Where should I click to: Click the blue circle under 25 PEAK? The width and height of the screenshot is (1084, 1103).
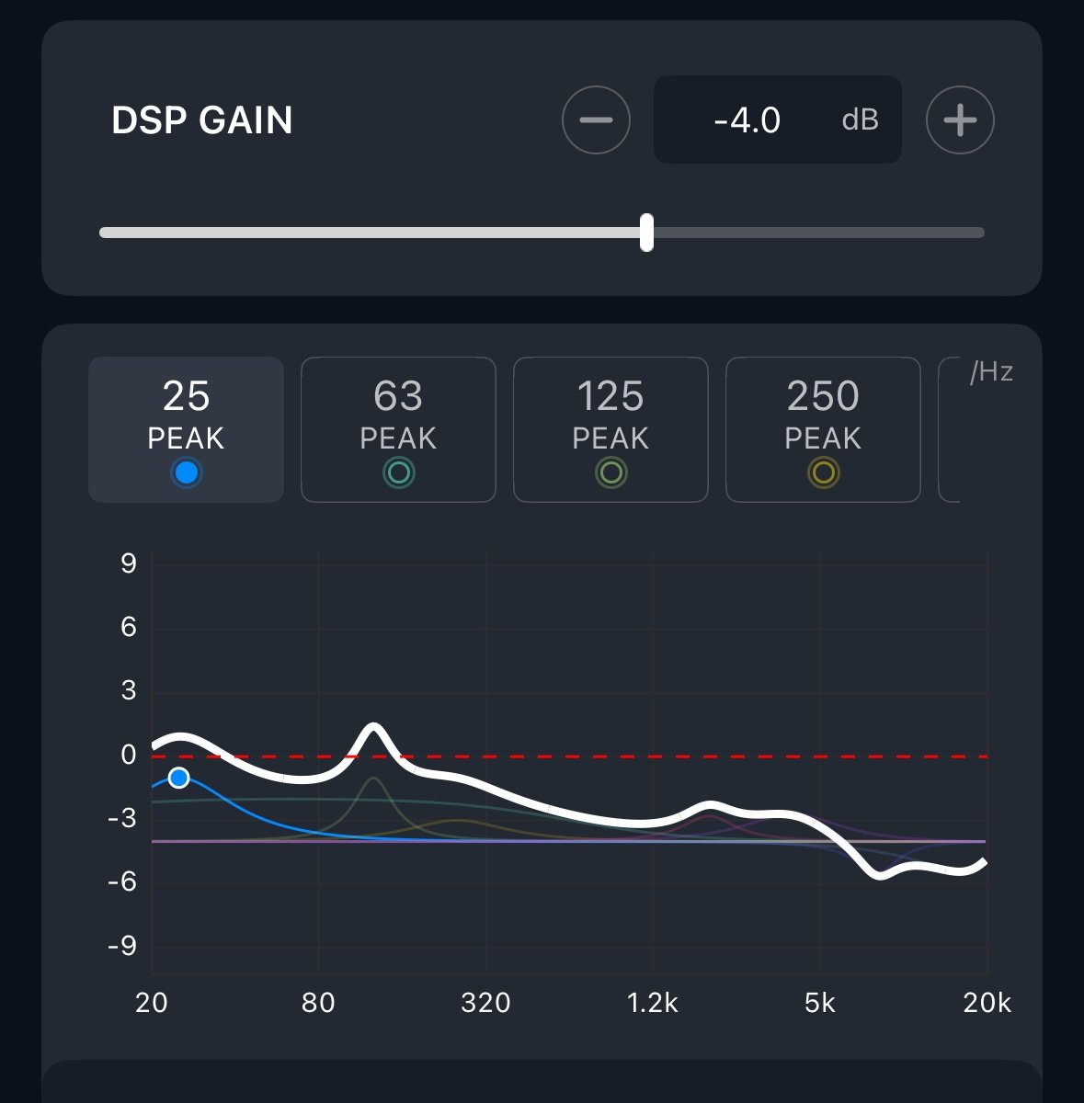point(186,473)
